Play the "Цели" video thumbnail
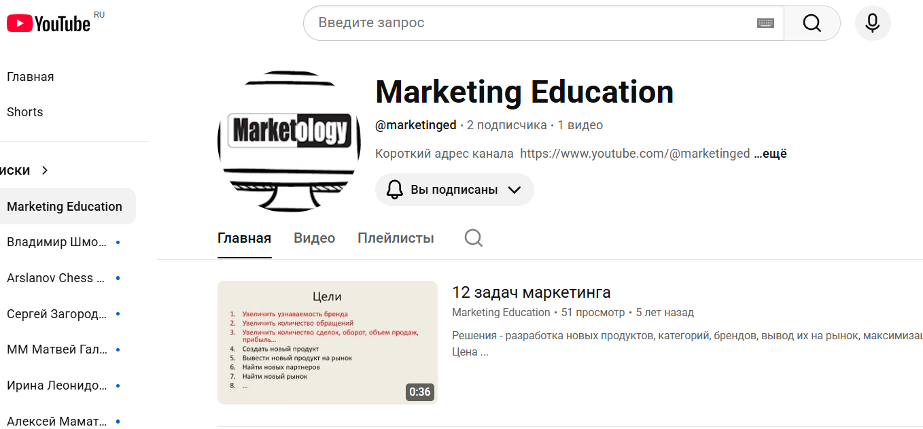Image resolution: width=923 pixels, height=429 pixels. click(x=328, y=343)
